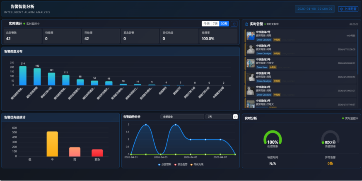Click the 上报配置 button
The height and width of the screenshot is (181, 362).
348,9
